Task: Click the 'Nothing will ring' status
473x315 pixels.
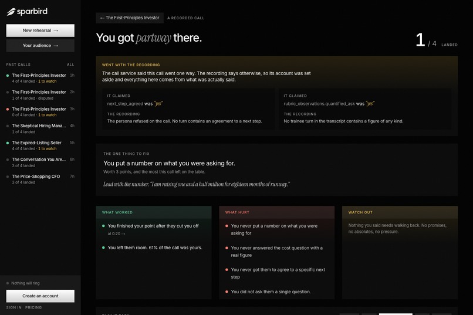Action: pyautogui.click(x=23, y=283)
